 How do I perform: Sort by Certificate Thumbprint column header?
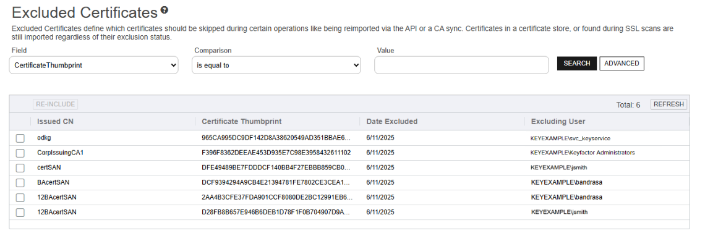[241, 121]
